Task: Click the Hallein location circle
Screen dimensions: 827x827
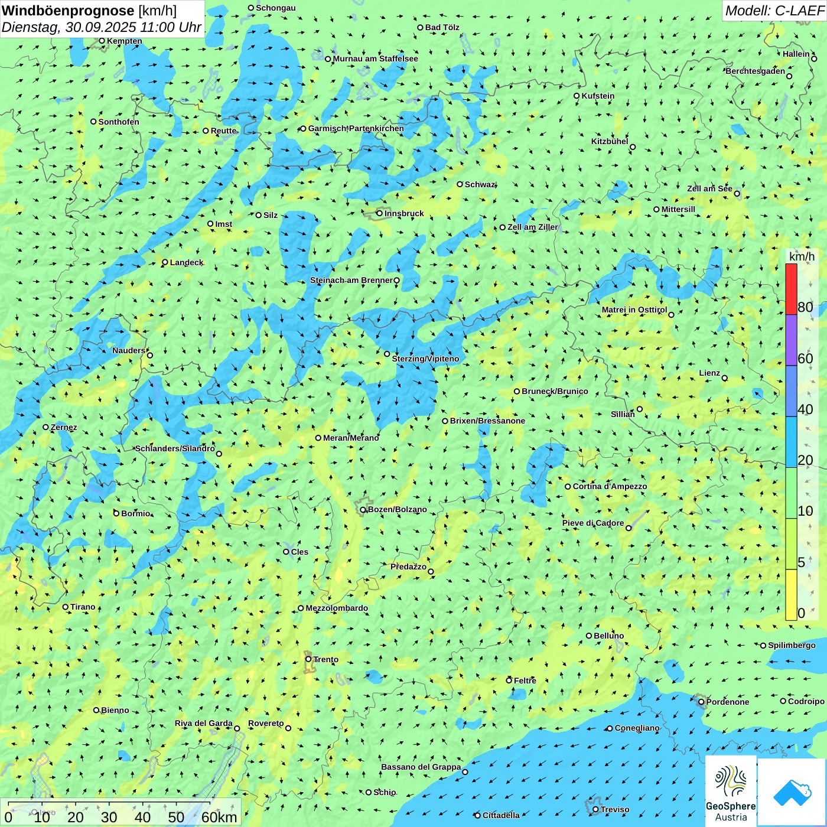Action: pyautogui.click(x=814, y=59)
